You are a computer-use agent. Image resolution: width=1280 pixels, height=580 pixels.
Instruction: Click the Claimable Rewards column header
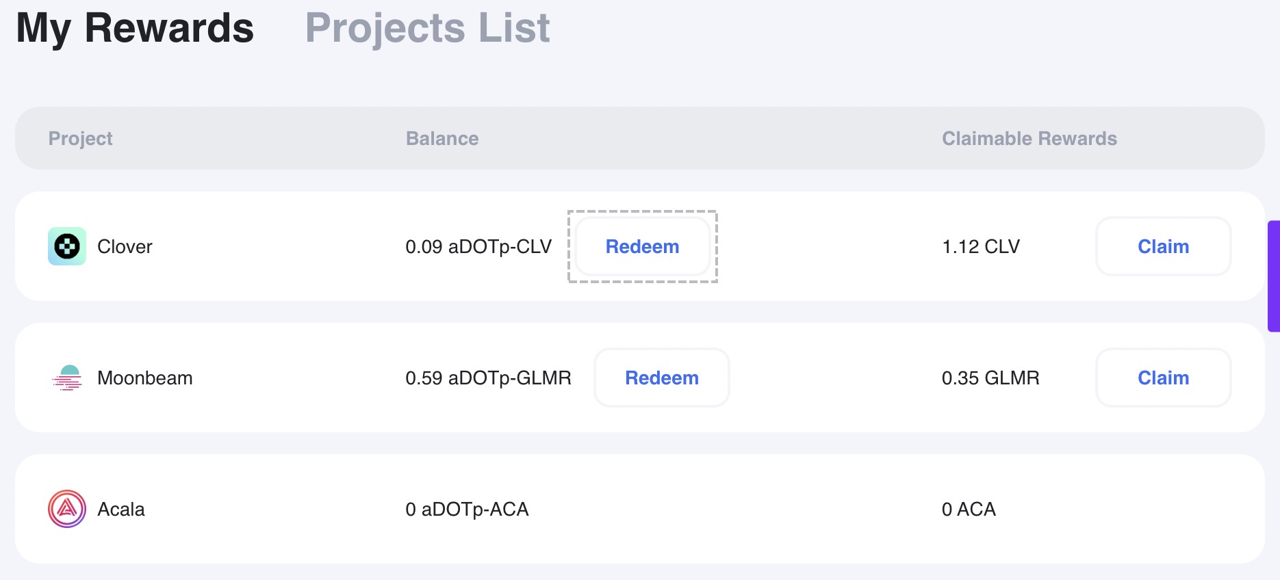pos(1029,138)
